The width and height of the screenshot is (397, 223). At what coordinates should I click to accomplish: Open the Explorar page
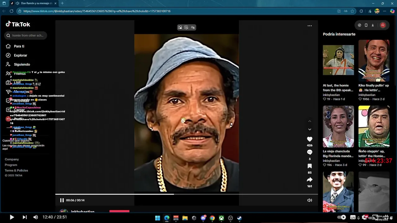click(20, 55)
